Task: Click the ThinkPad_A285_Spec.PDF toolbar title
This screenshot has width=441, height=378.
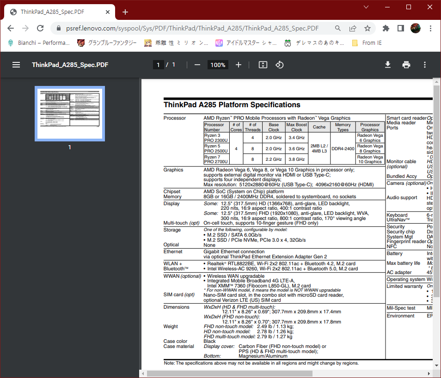Action: click(70, 65)
